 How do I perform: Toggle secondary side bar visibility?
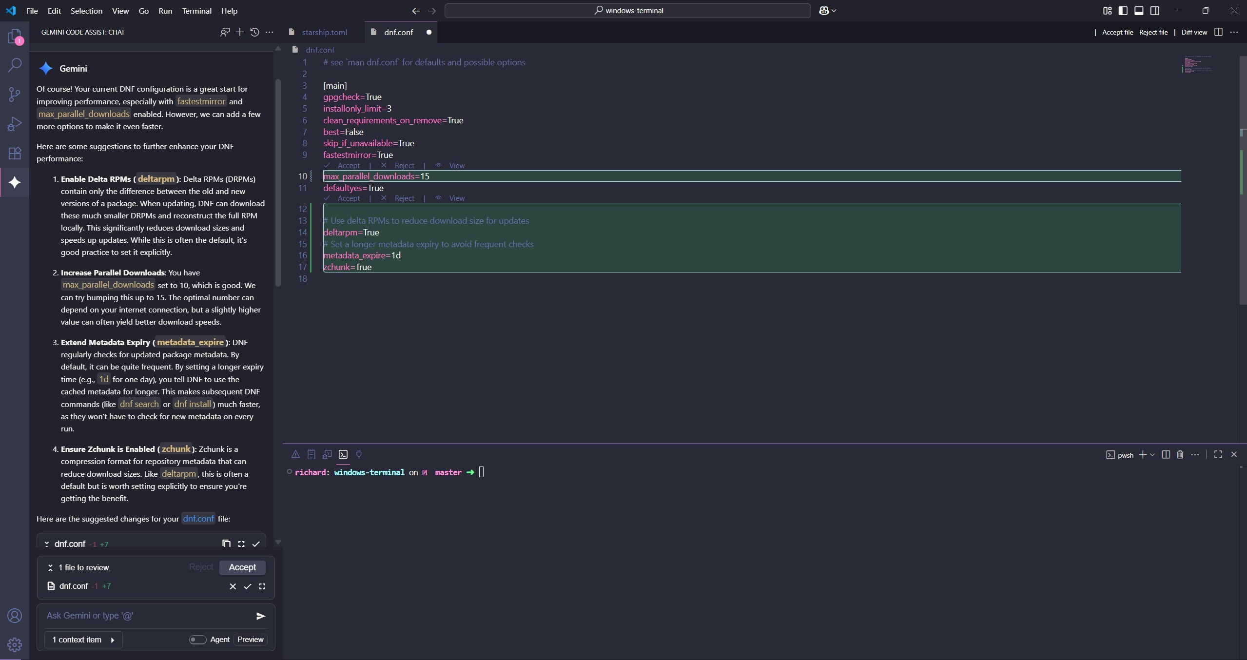coord(1154,11)
